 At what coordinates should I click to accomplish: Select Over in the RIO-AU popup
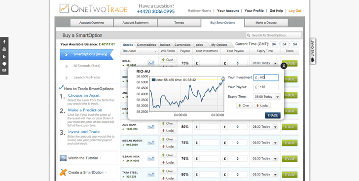pos(244,106)
